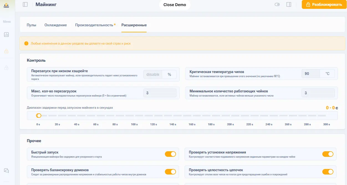Click the gray lock icon in sidebar
This screenshot has width=347, height=185.
click(x=7, y=68)
